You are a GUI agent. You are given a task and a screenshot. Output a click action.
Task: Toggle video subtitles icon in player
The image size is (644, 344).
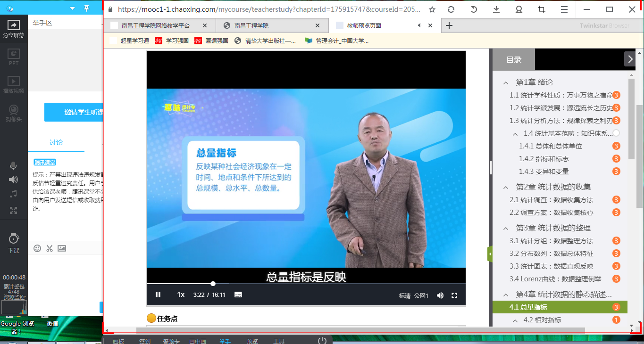click(x=238, y=295)
